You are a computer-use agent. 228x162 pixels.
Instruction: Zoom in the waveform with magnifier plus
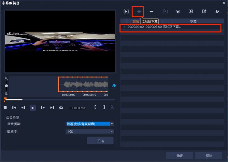[6, 78]
